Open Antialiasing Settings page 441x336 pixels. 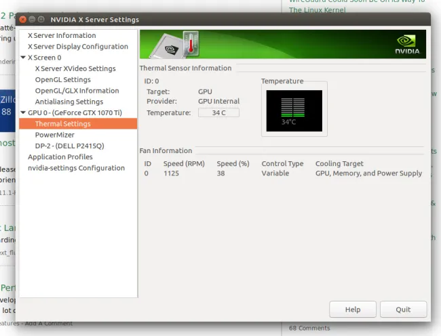point(69,102)
